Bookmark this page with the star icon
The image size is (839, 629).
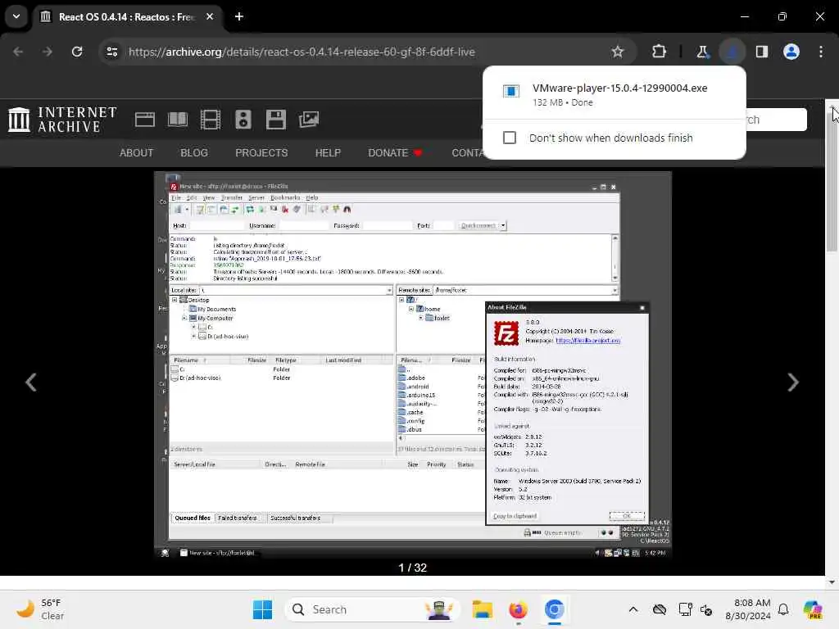(618, 52)
